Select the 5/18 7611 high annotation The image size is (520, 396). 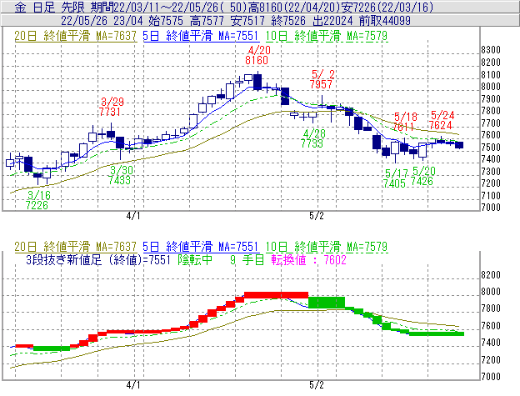[404, 122]
